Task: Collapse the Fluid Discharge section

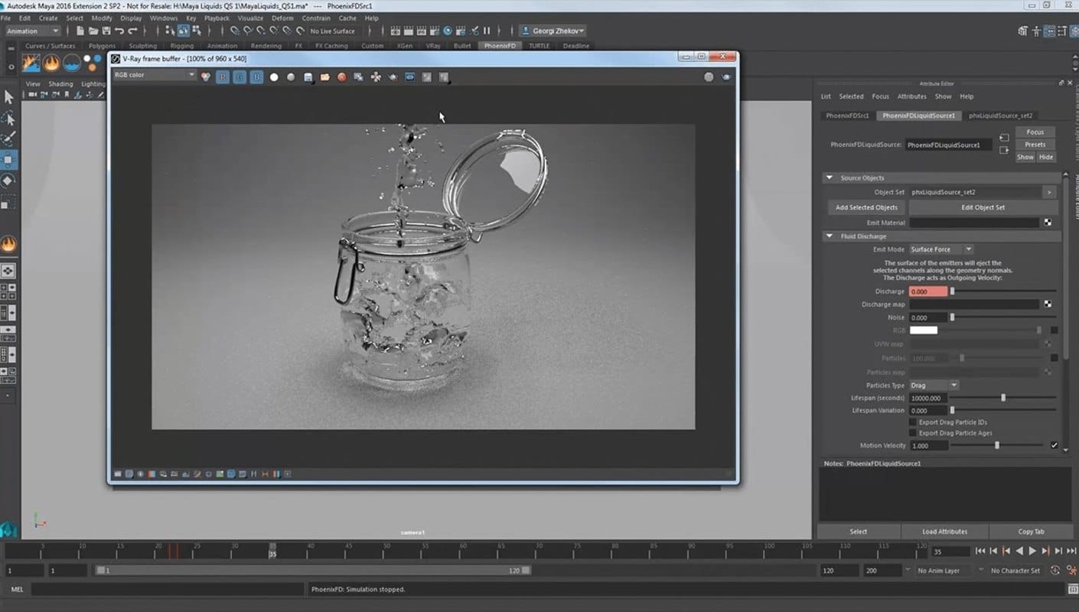Action: [x=829, y=236]
